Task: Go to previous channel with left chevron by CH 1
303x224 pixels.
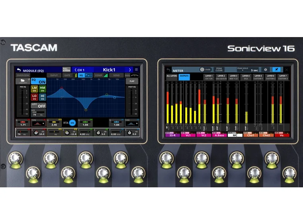Action: click(76, 70)
